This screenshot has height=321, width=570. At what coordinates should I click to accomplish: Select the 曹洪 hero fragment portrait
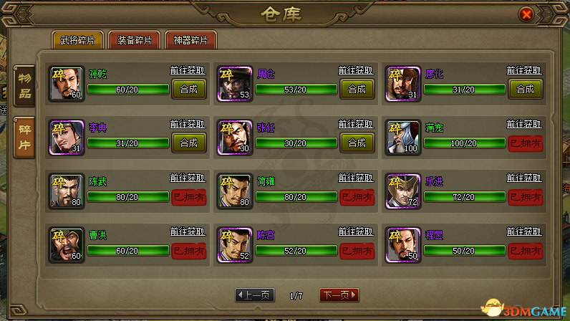(x=67, y=245)
